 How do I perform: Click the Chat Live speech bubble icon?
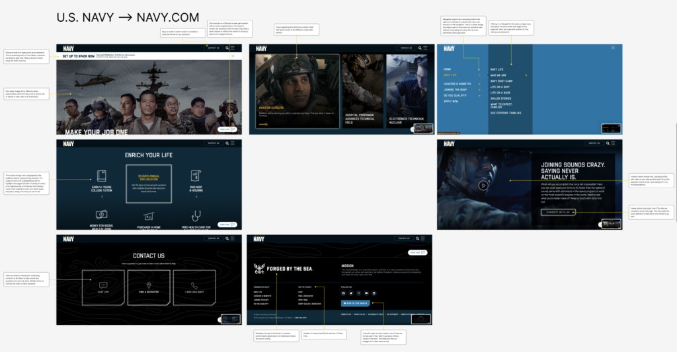103,285
